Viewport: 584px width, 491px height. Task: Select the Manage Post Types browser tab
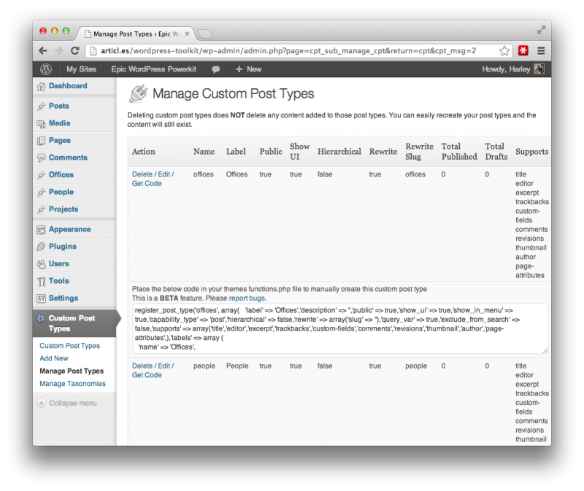(136, 34)
